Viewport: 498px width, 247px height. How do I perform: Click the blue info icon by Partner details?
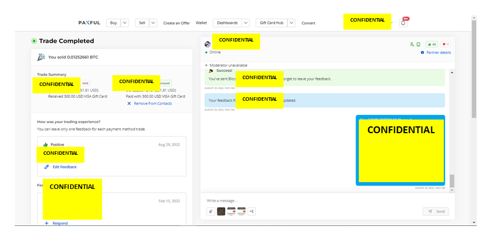(x=422, y=52)
